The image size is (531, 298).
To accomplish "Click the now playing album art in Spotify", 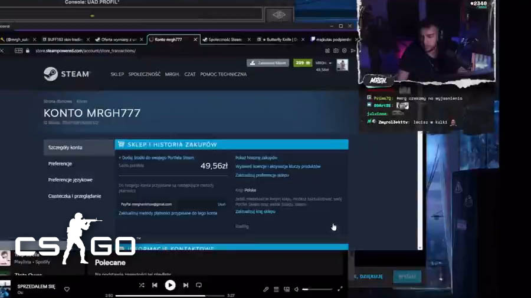I will tap(5, 289).
